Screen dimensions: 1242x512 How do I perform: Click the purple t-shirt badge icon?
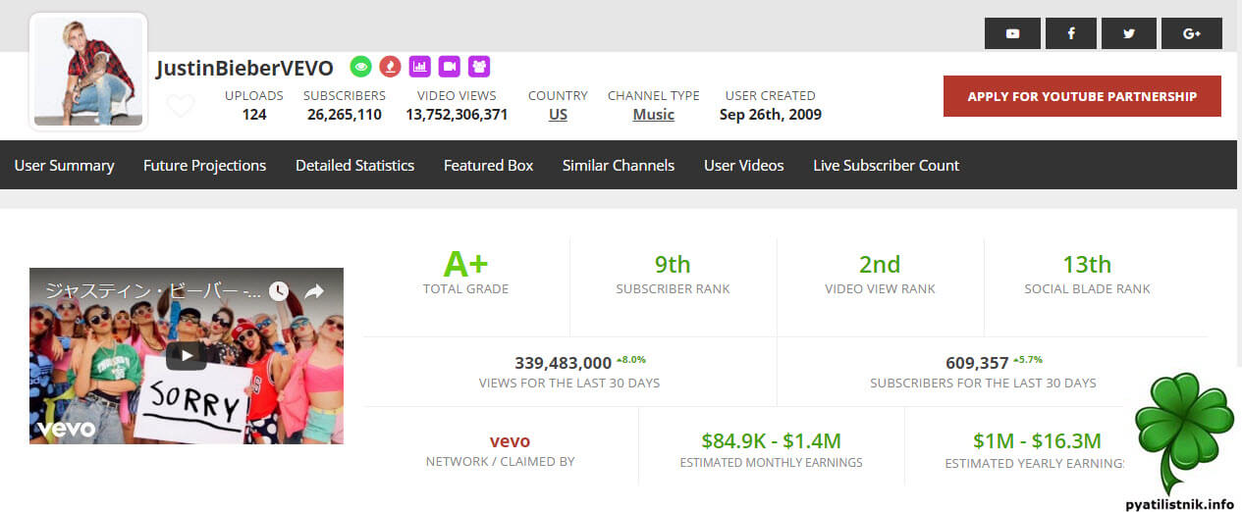point(479,67)
